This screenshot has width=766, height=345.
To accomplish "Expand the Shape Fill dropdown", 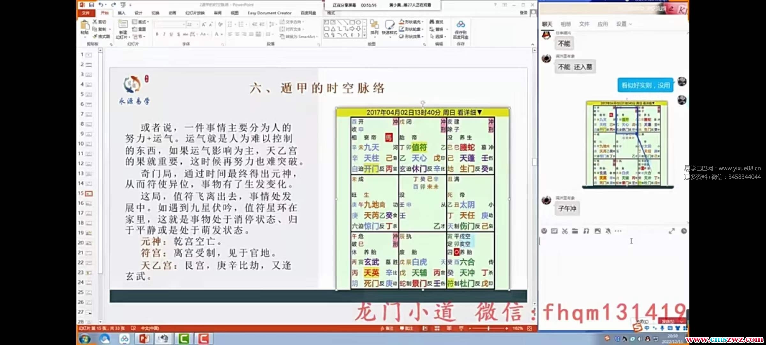I will [x=422, y=22].
